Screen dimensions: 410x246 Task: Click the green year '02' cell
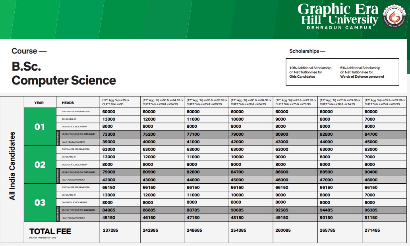40,165
